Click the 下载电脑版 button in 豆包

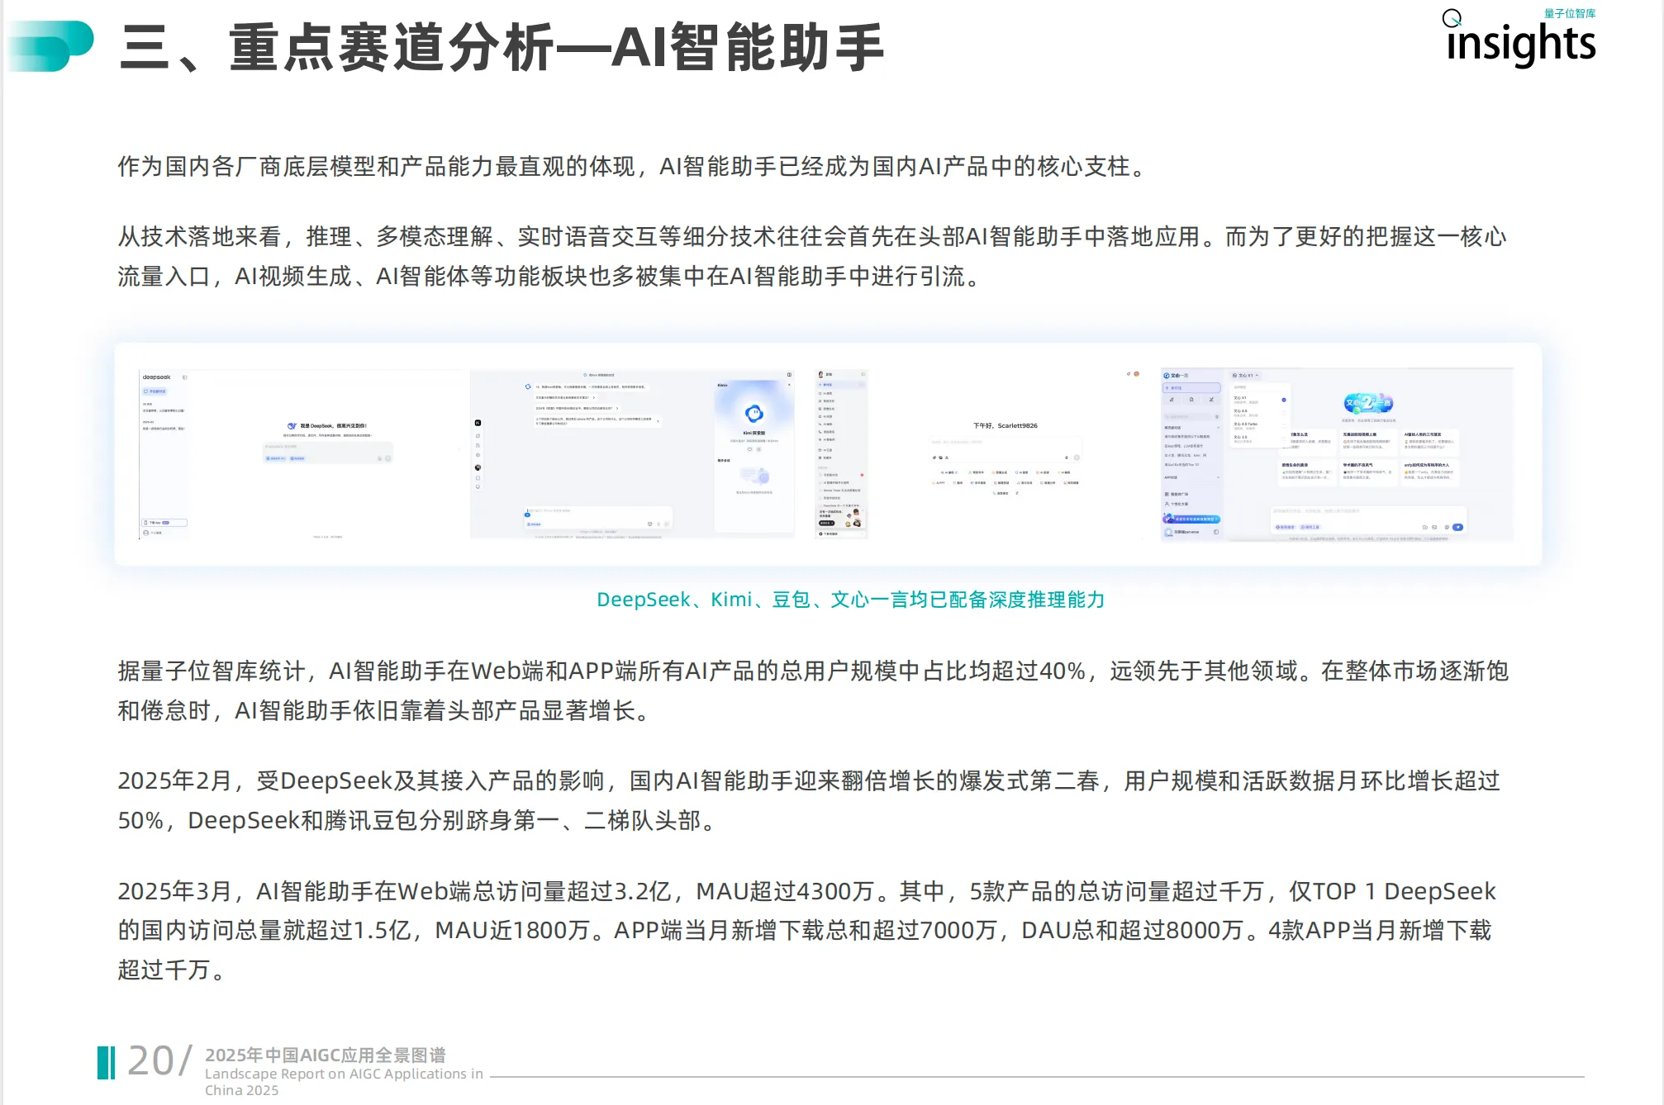[830, 534]
